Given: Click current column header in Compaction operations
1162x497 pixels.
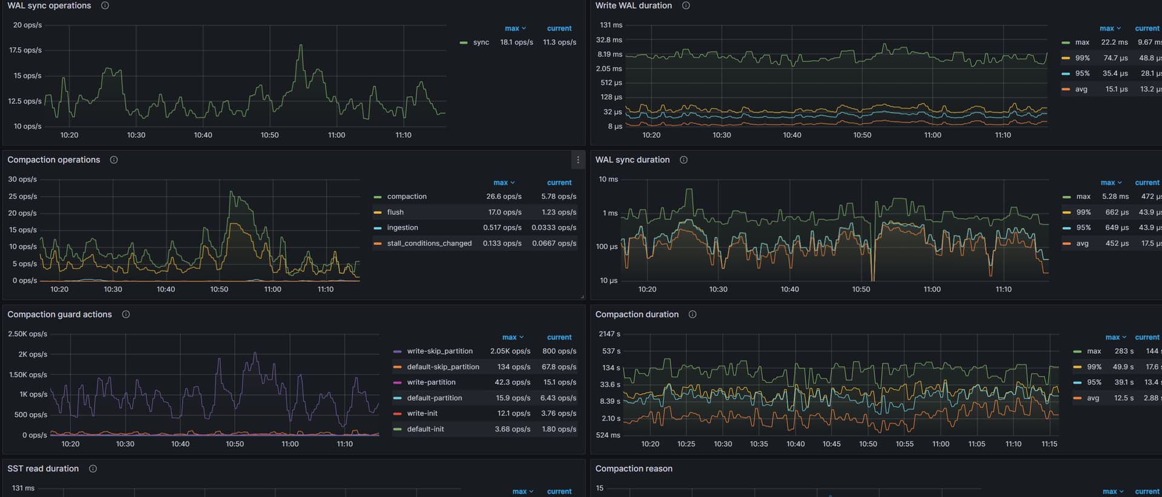Looking at the screenshot, I should pos(559,183).
